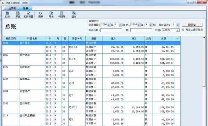The image size is (208, 126).
Task: Click voucher number 记2~13
Action: pos(73,47)
